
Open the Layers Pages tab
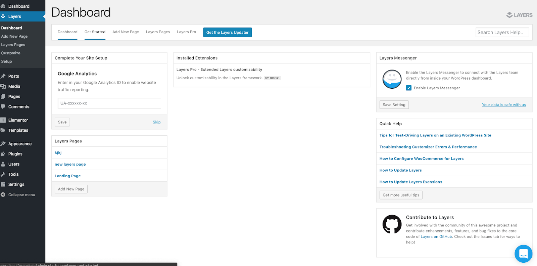pyautogui.click(x=158, y=32)
